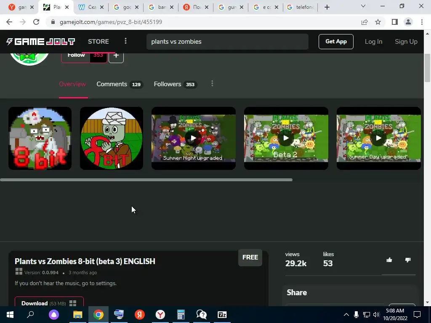The height and width of the screenshot is (323, 431).
Task: Like the game with thumbs up
Action: (389, 260)
